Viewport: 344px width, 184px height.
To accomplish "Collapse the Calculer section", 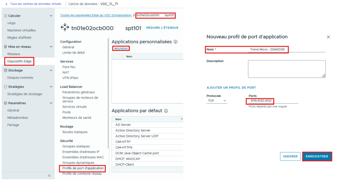I will click(x=51, y=16).
